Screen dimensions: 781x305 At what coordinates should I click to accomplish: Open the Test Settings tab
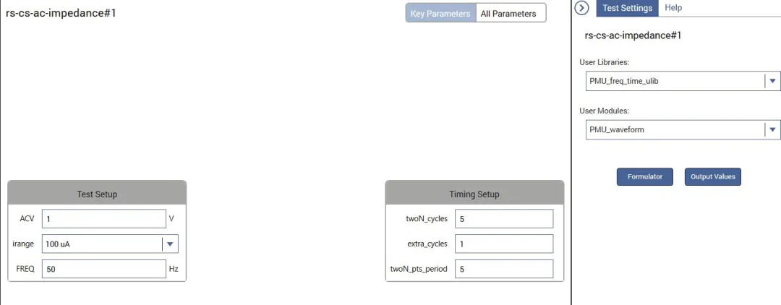(x=627, y=8)
